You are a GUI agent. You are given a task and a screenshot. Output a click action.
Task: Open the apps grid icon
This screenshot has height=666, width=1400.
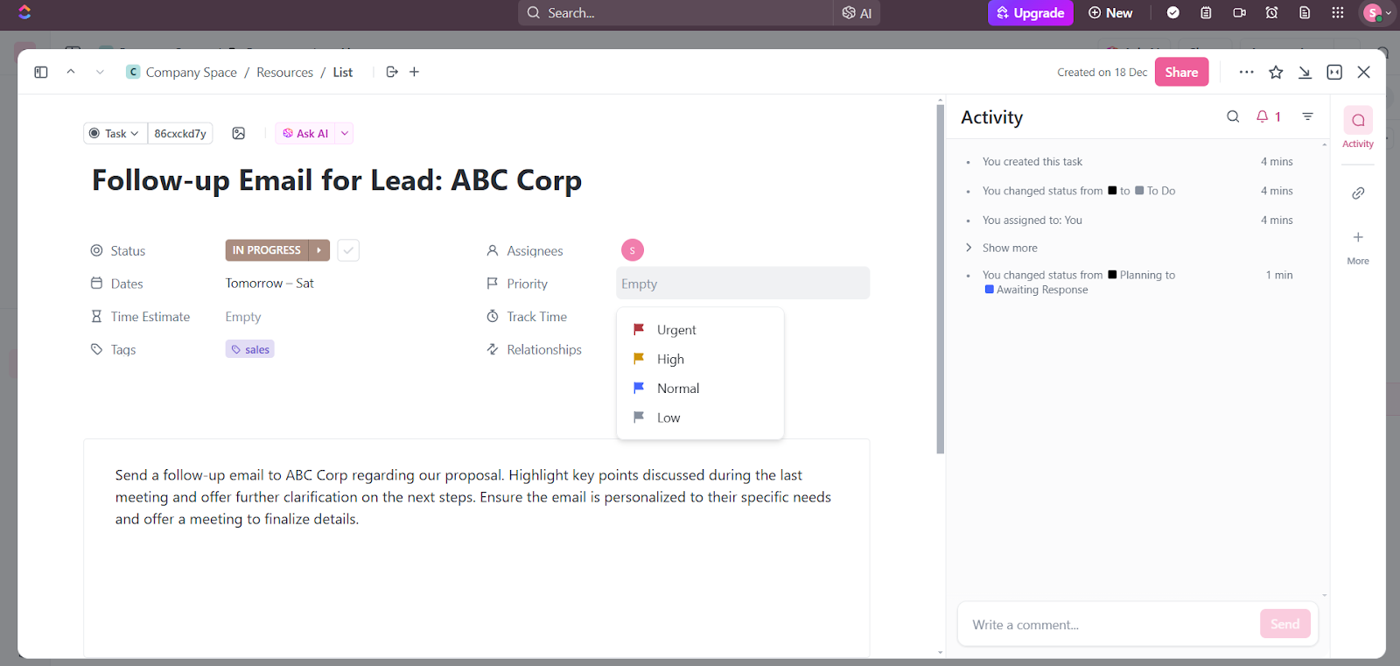[1338, 13]
